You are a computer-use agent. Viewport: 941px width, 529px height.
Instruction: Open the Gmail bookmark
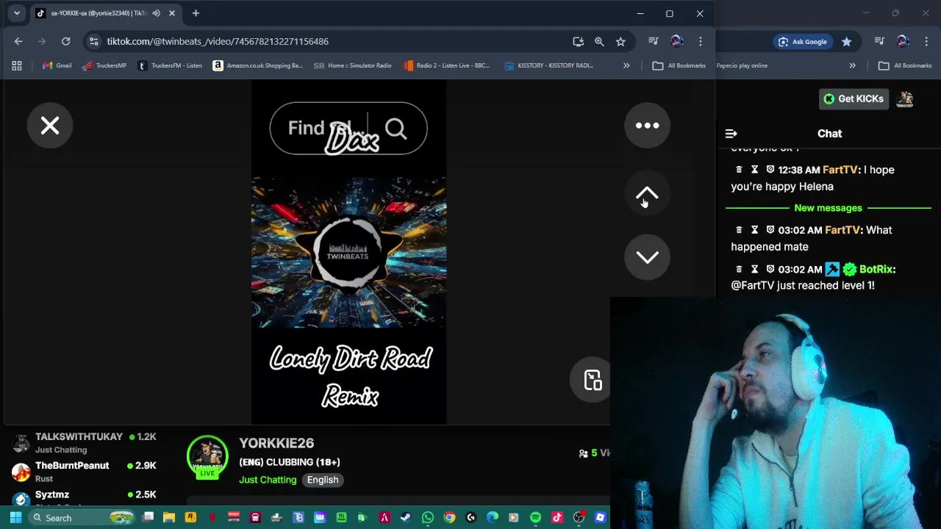click(x=57, y=65)
